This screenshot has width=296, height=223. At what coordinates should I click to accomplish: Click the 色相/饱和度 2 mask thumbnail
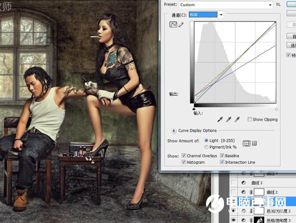[259, 211]
